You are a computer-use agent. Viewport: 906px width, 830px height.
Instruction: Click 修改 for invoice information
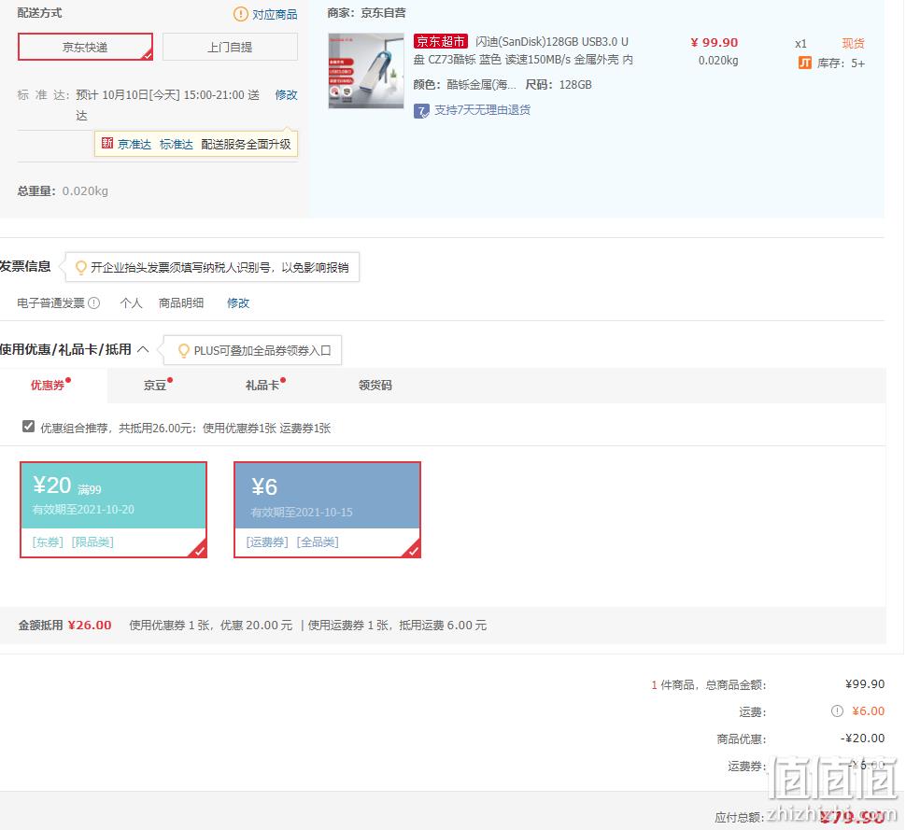(x=238, y=302)
